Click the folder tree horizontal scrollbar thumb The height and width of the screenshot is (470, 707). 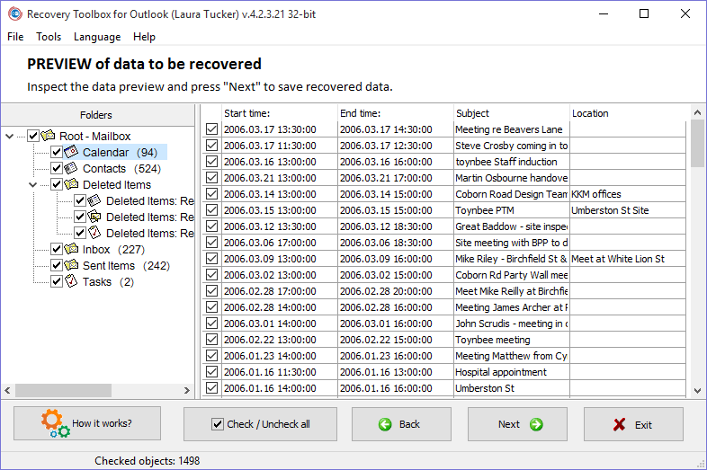(x=63, y=390)
